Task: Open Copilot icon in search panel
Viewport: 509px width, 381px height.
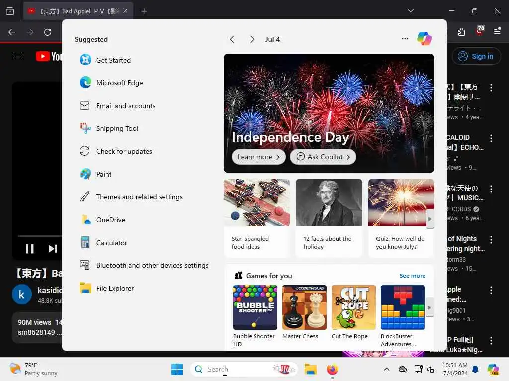Action: click(x=424, y=39)
